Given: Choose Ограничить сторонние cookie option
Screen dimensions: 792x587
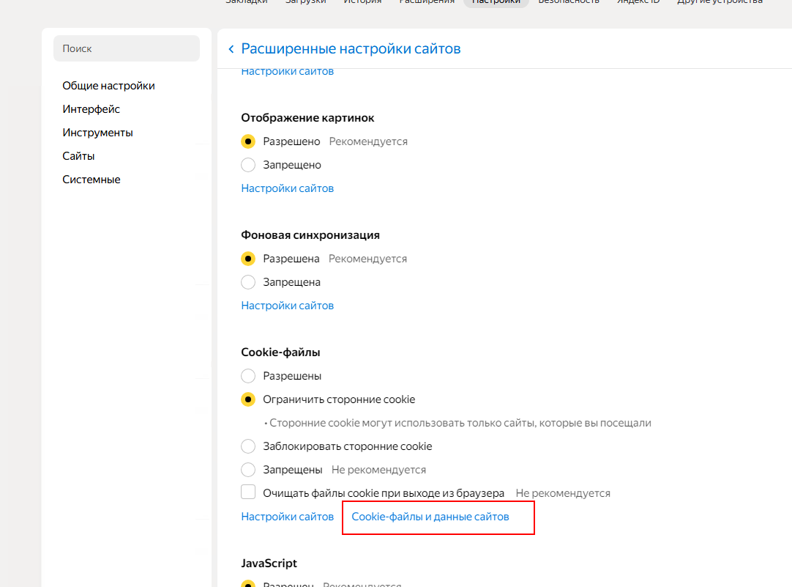Looking at the screenshot, I should [x=248, y=399].
